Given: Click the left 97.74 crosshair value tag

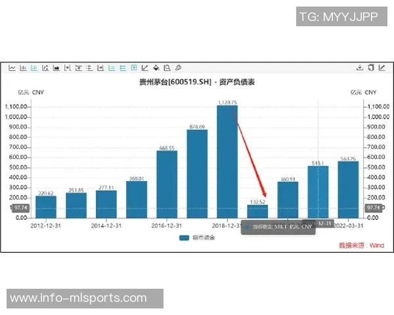Looking at the screenshot, I should point(21,208).
